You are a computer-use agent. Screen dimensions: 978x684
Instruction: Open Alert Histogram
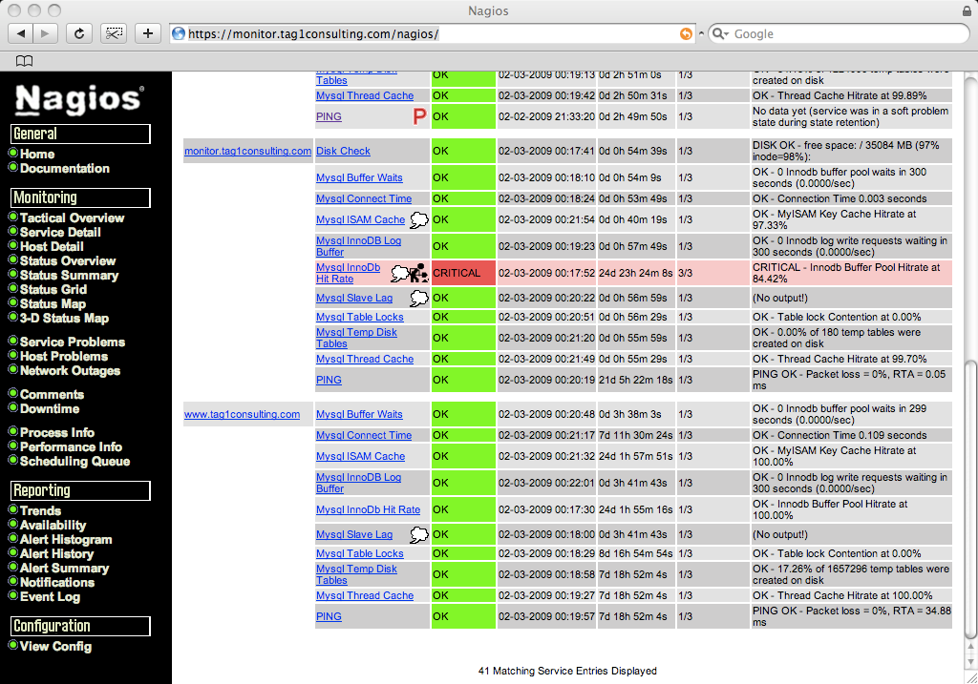click(66, 540)
